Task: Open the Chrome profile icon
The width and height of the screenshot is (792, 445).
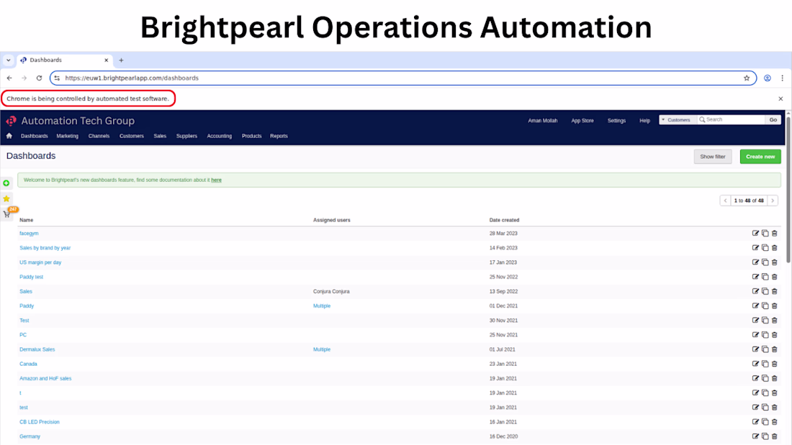Action: click(x=768, y=78)
